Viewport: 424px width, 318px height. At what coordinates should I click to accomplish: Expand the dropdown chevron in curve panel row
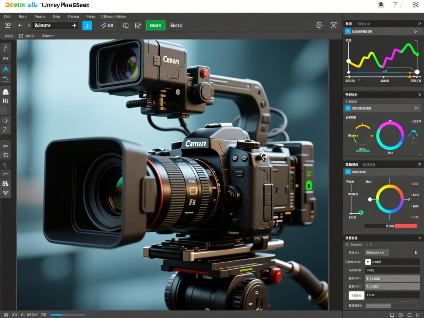pyautogui.click(x=416, y=32)
